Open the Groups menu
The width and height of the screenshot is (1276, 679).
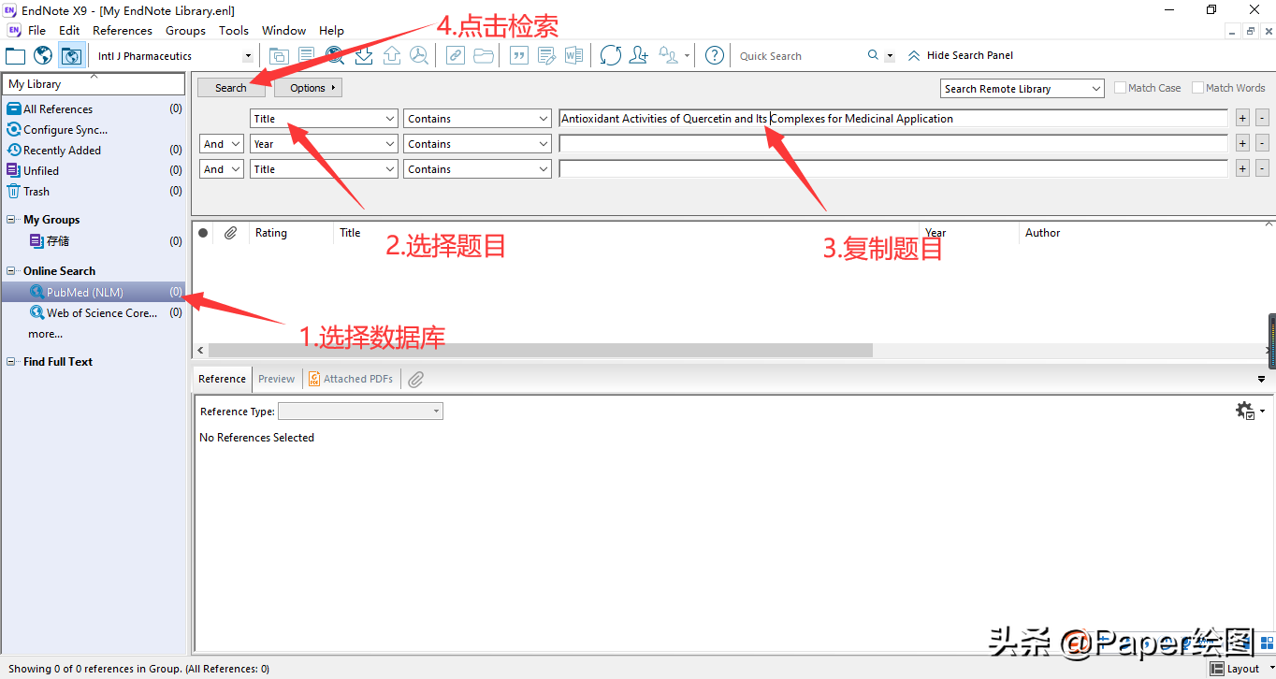185,31
